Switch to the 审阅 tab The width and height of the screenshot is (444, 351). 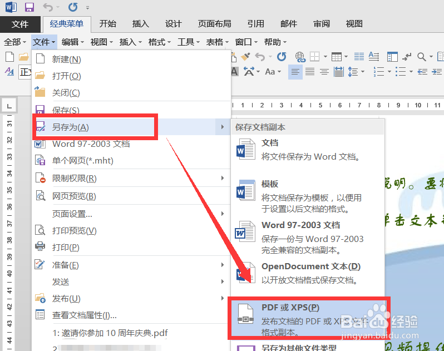pyautogui.click(x=322, y=24)
